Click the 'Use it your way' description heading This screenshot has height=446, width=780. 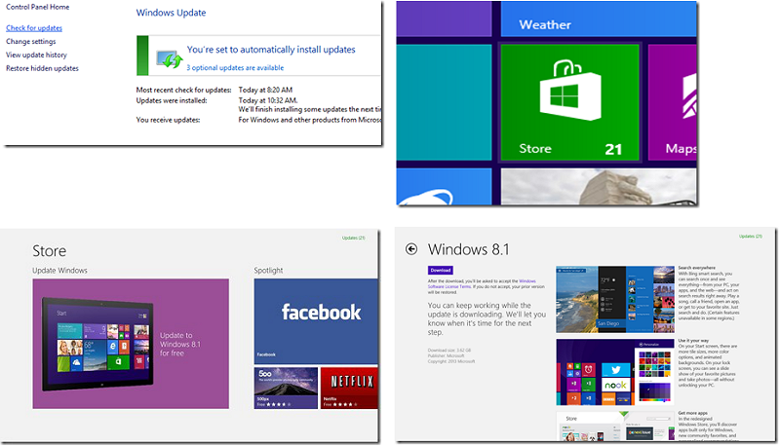click(693, 340)
